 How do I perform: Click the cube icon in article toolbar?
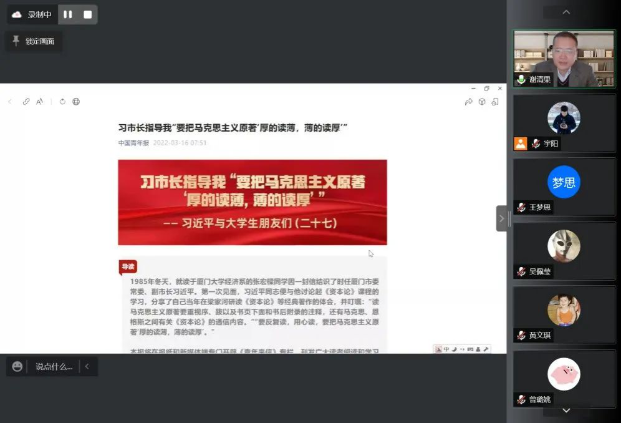[x=482, y=102]
